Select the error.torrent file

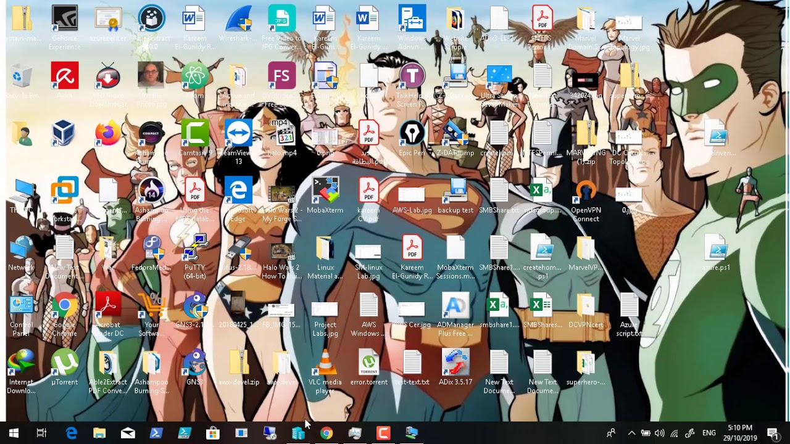pos(368,363)
